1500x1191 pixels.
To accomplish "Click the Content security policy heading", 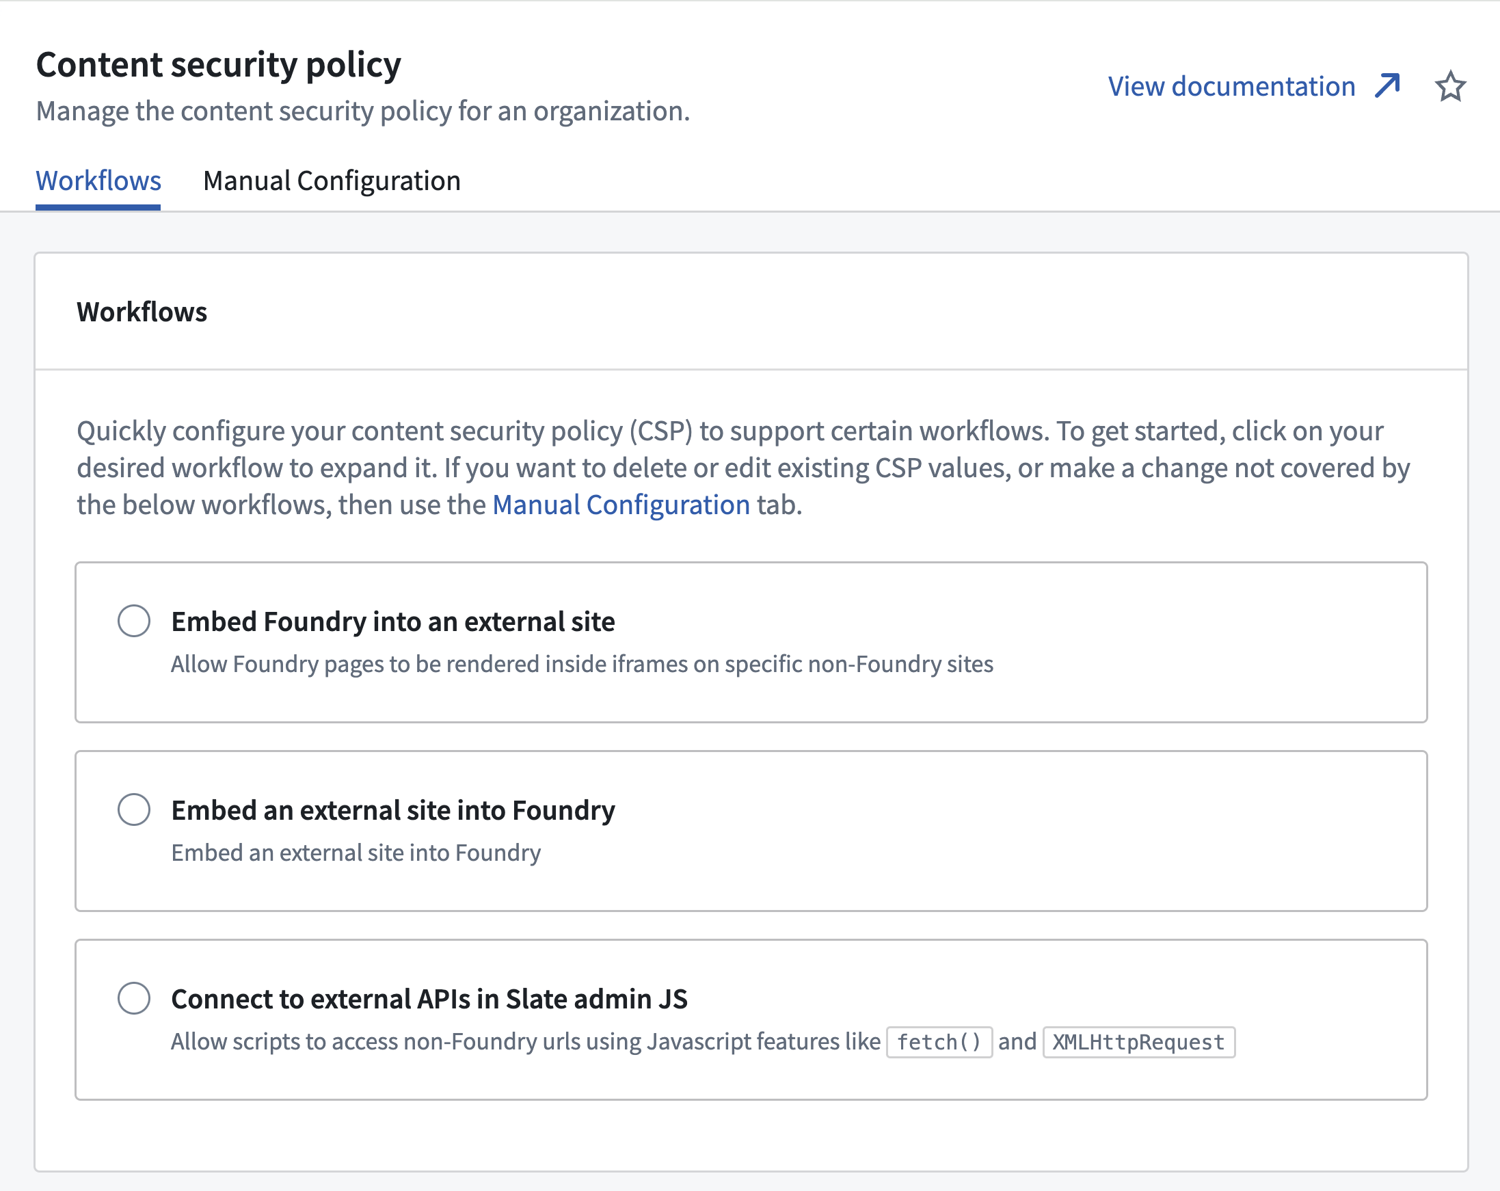I will tap(219, 65).
